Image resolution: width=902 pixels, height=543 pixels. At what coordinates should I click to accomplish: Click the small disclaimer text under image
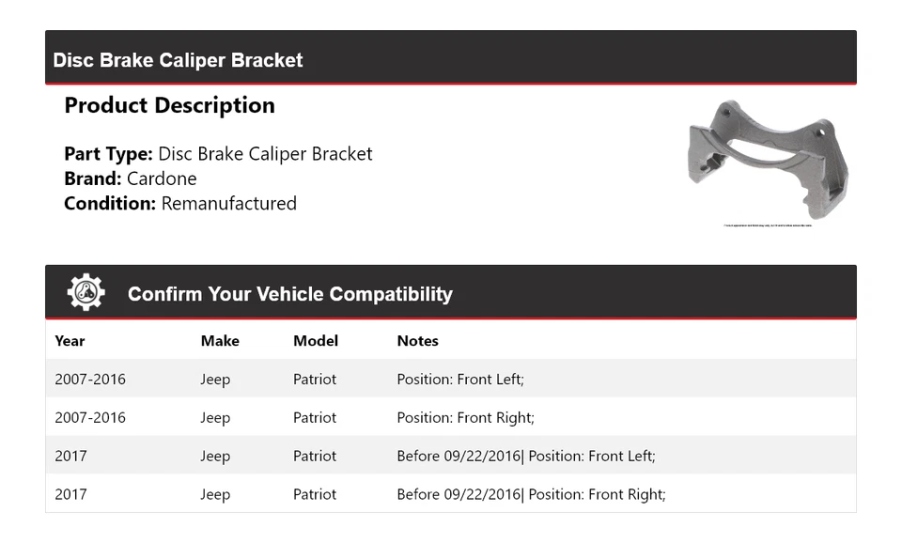pyautogui.click(x=768, y=225)
